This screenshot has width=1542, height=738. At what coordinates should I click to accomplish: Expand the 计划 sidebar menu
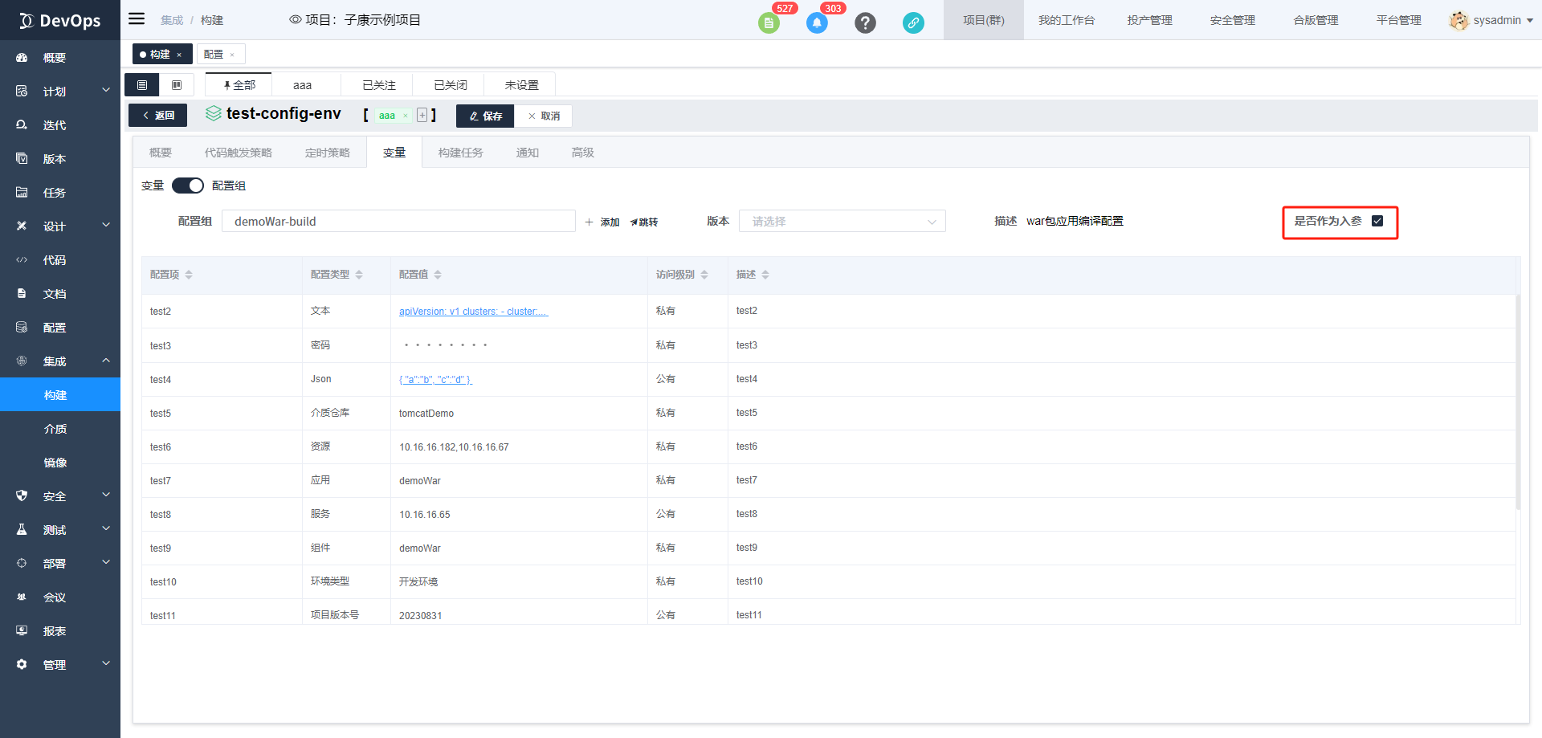click(60, 92)
